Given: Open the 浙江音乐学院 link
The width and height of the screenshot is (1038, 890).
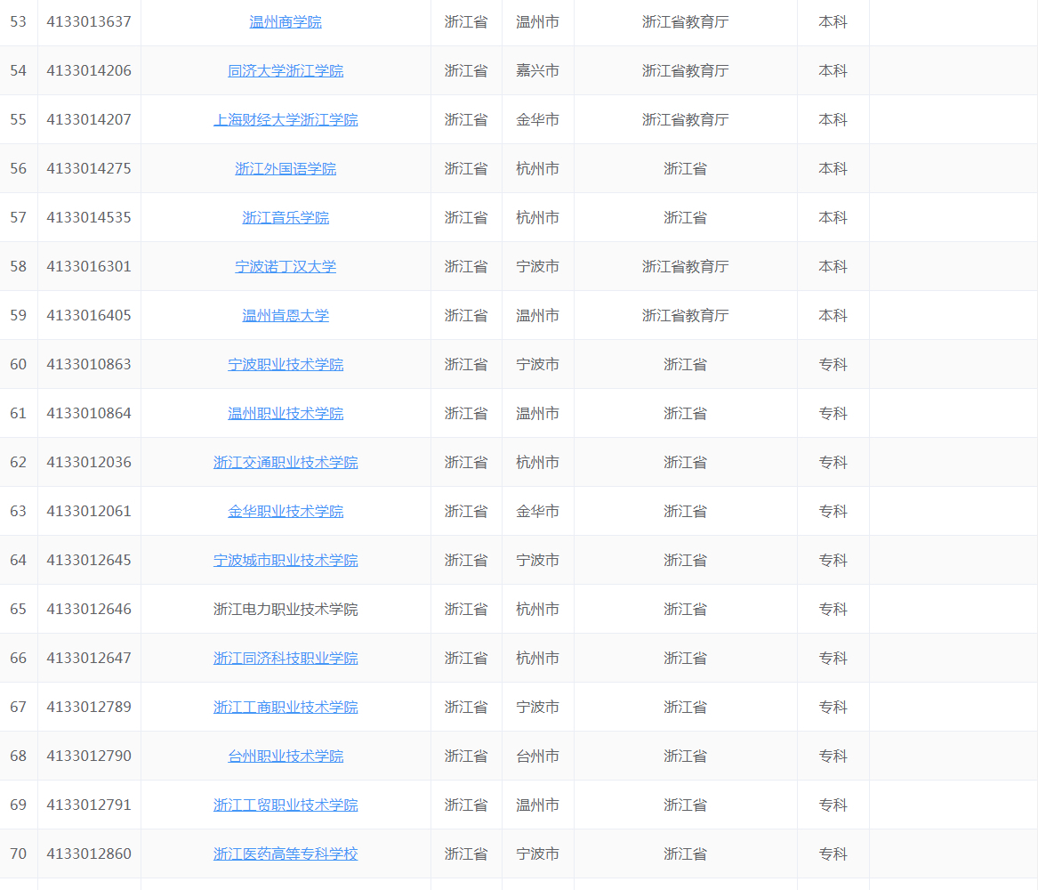Looking at the screenshot, I should [286, 218].
